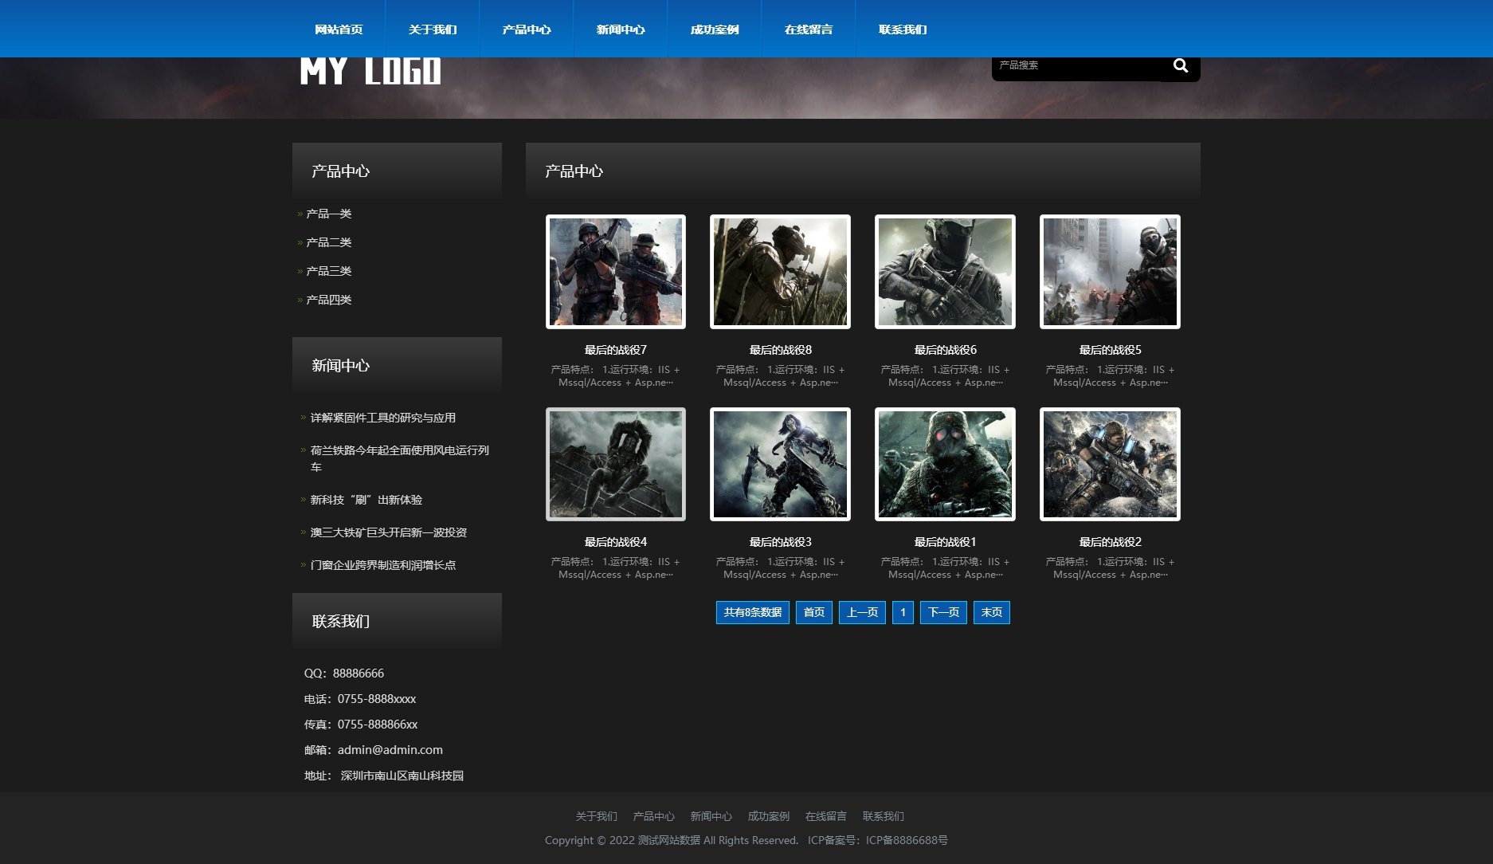This screenshot has height=864, width=1493.
Task: Select the 产品三类 sidebar category
Action: click(329, 271)
